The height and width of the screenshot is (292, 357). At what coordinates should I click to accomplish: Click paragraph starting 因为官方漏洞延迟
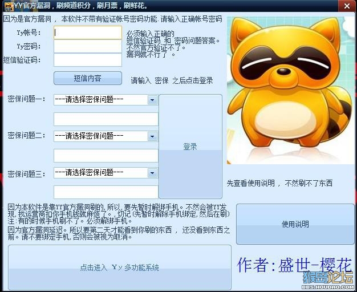[119, 233]
